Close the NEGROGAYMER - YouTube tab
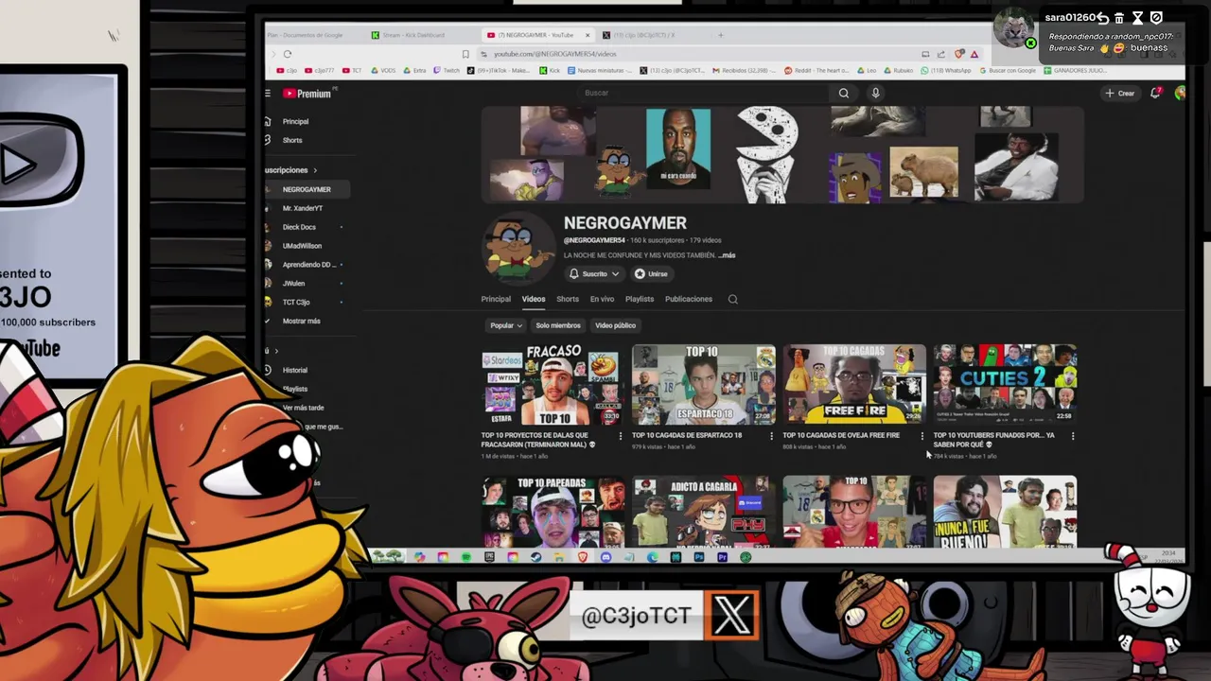 pos(588,35)
